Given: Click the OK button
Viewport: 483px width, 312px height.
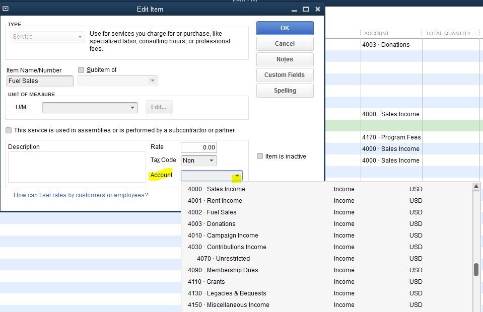Looking at the screenshot, I should 285,28.
